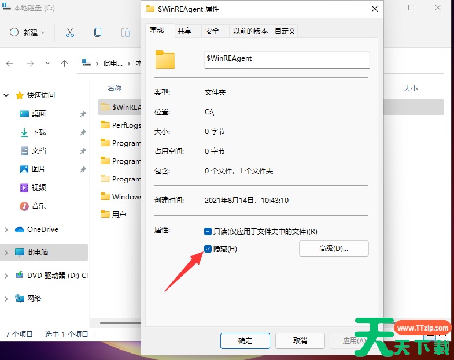Open recent locations chevron in Explorer navigation

(47, 64)
